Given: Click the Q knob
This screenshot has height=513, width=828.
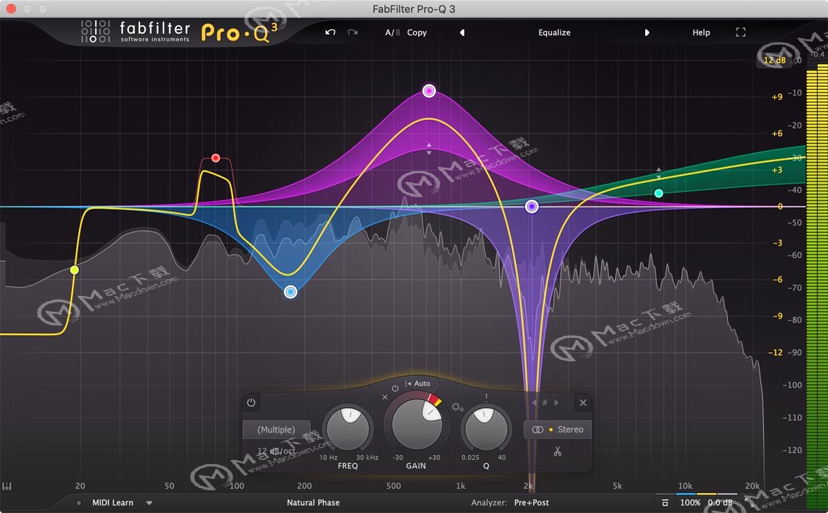Looking at the screenshot, I should pyautogui.click(x=486, y=429).
